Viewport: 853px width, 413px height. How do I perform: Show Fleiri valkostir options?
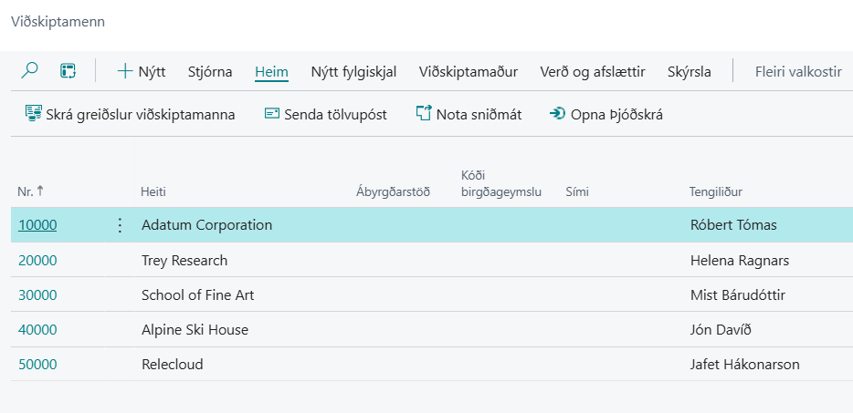pyautogui.click(x=797, y=71)
